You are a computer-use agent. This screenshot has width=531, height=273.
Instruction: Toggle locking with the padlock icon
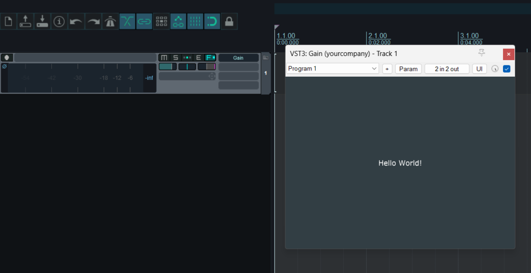click(229, 22)
